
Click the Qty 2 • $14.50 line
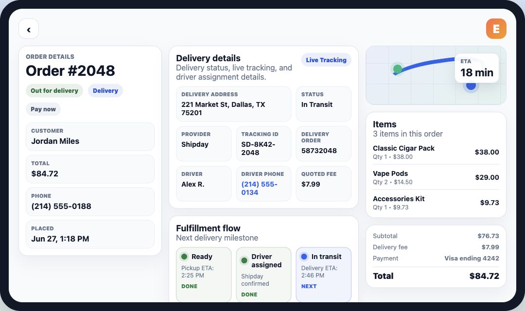tap(392, 182)
